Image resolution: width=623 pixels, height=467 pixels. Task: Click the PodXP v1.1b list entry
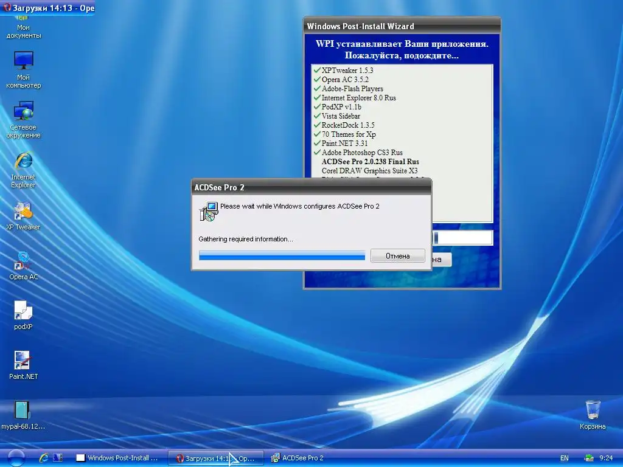coord(341,107)
